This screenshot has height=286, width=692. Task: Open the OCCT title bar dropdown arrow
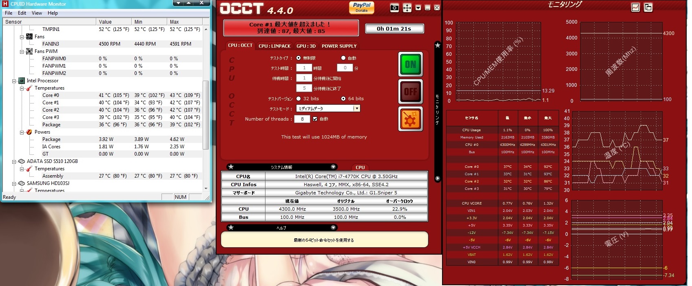coord(418,8)
